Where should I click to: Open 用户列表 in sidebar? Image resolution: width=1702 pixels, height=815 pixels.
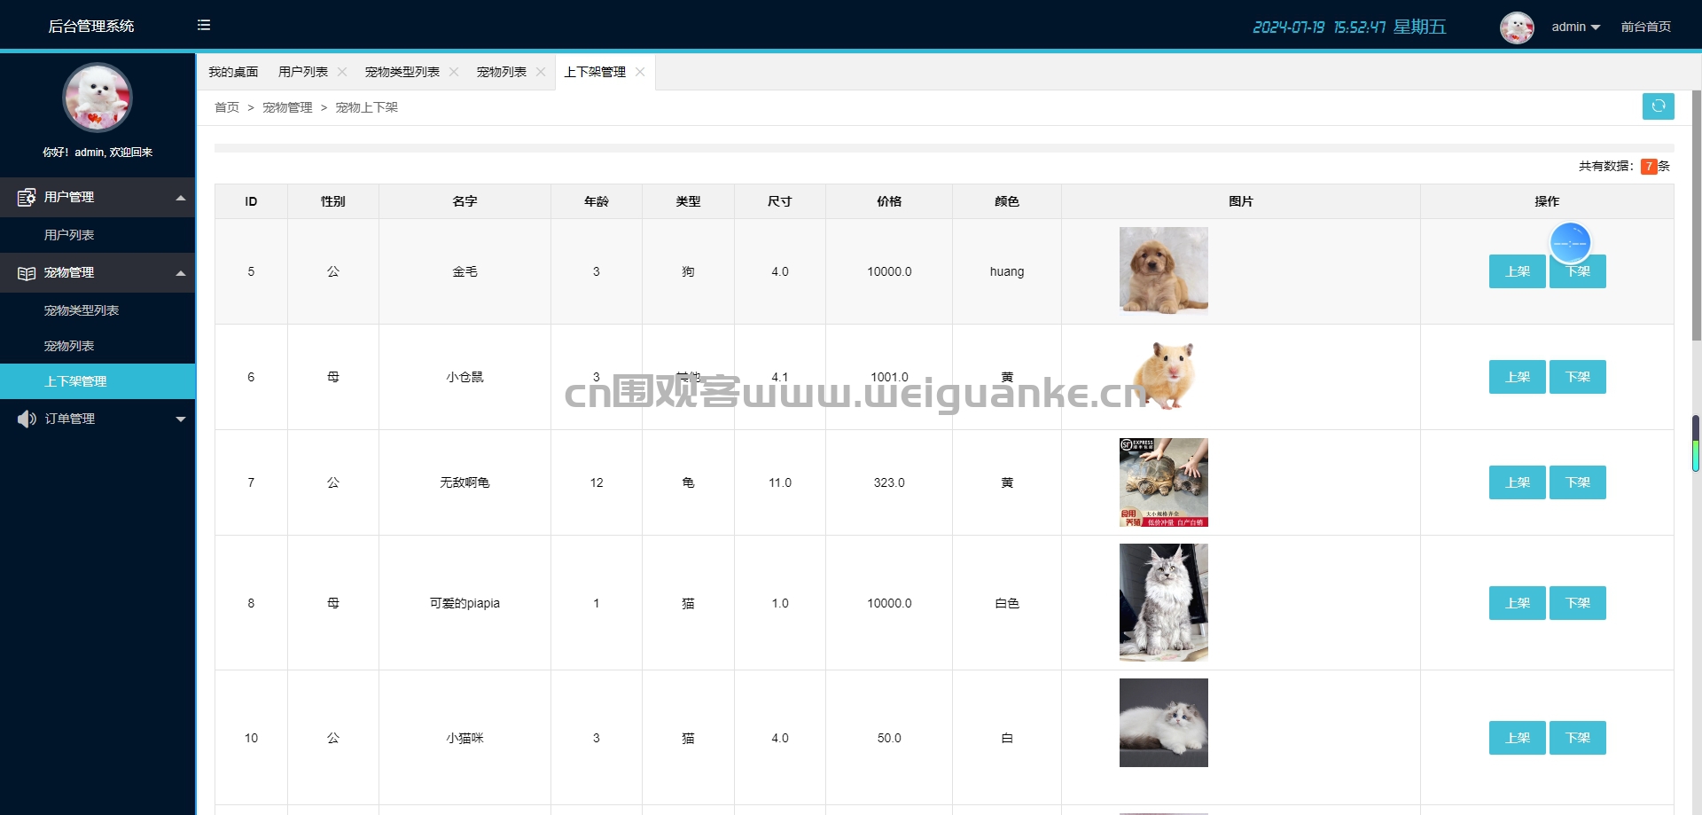point(98,235)
